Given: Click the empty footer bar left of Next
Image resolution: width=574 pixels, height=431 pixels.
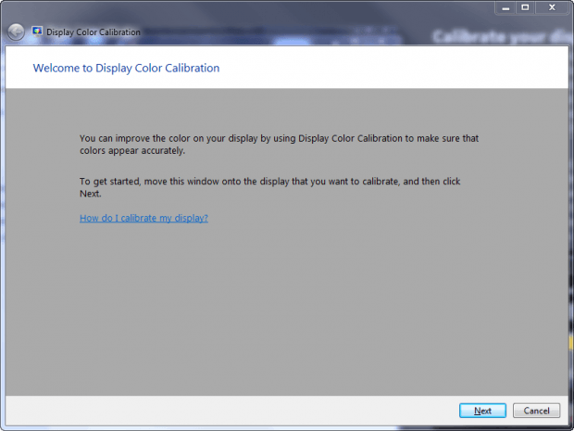Looking at the screenshot, I should (231, 411).
